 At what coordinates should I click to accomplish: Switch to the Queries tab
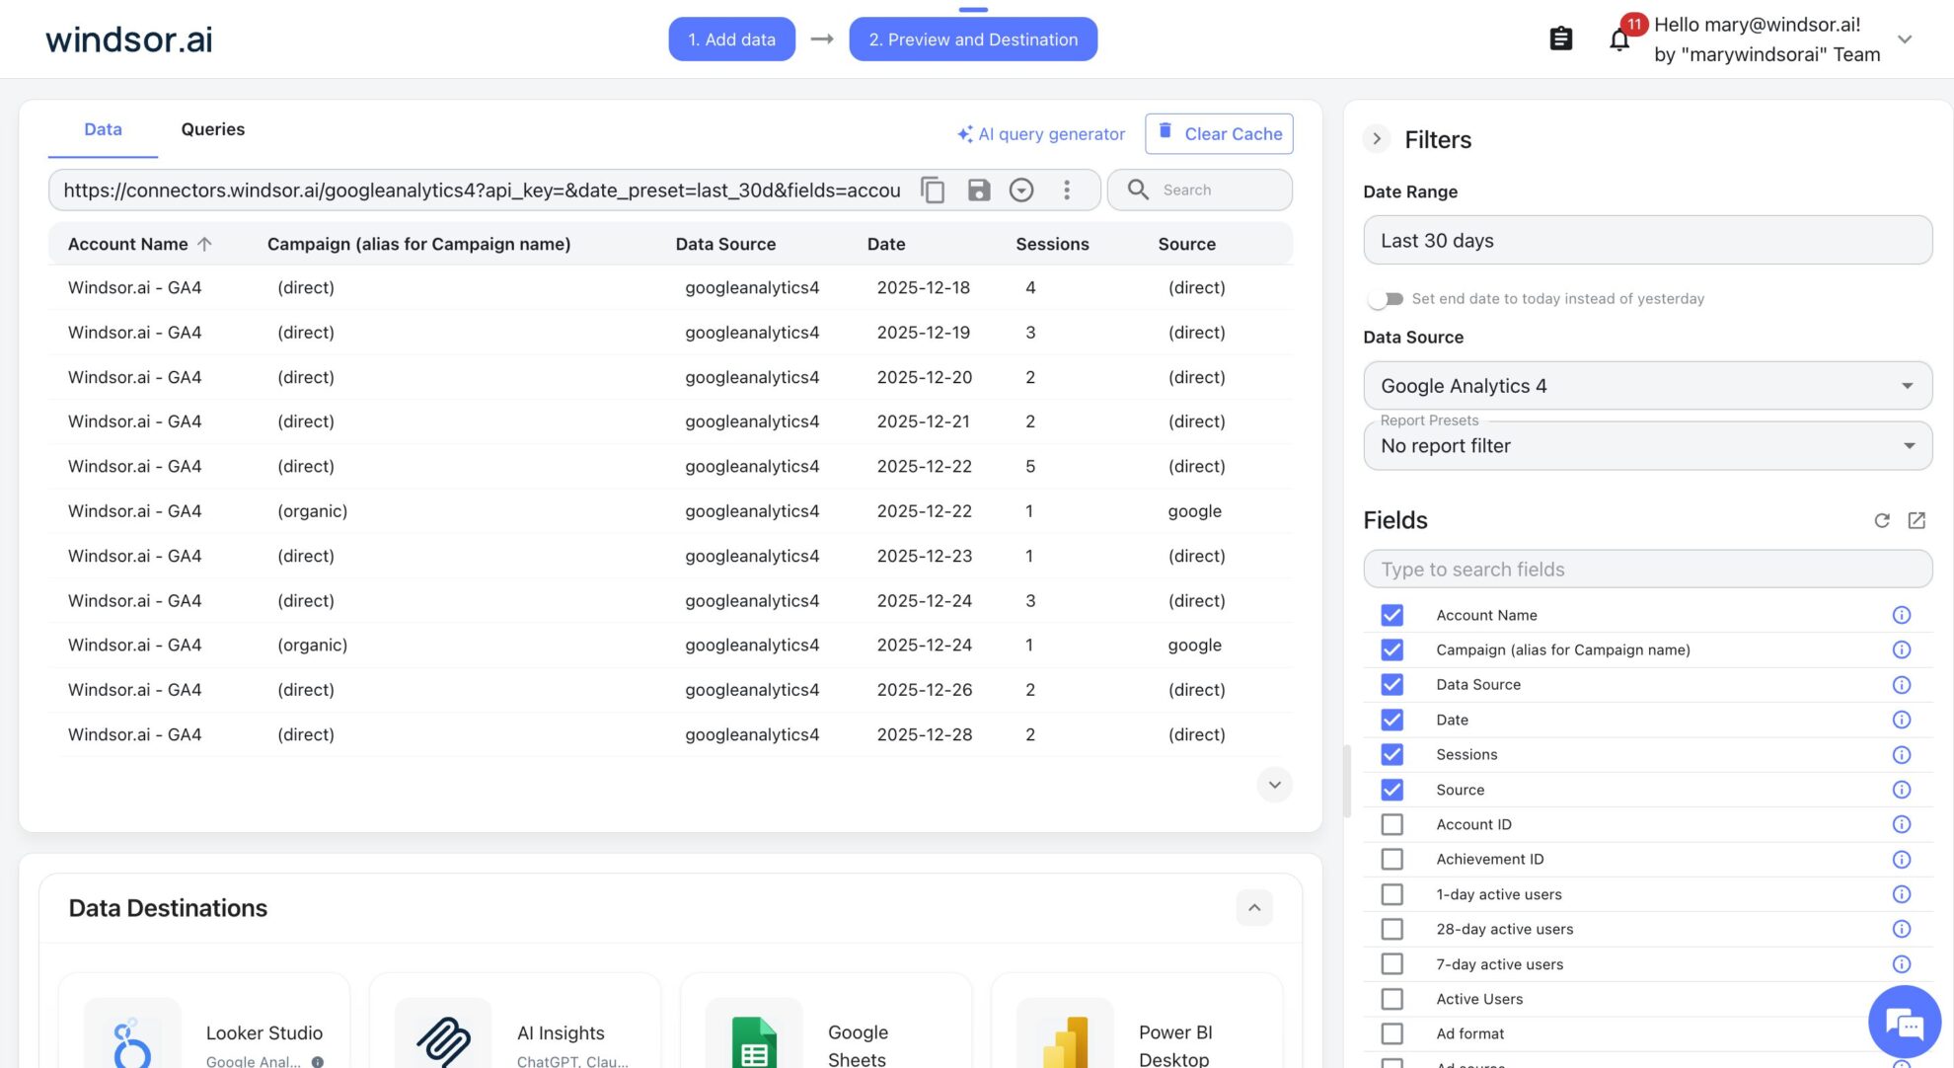pyautogui.click(x=212, y=129)
